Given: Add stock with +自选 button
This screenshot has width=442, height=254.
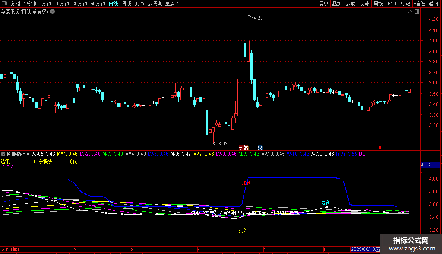Looking at the screenshot, I should (419, 4).
